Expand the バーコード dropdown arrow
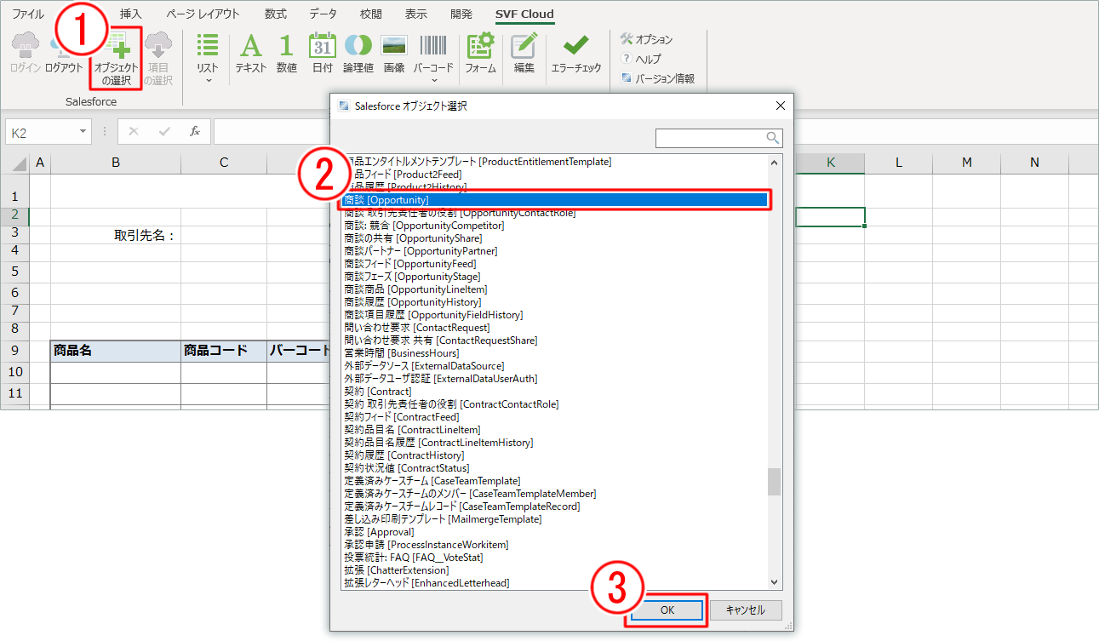This screenshot has width=1099, height=641. pyautogui.click(x=433, y=82)
